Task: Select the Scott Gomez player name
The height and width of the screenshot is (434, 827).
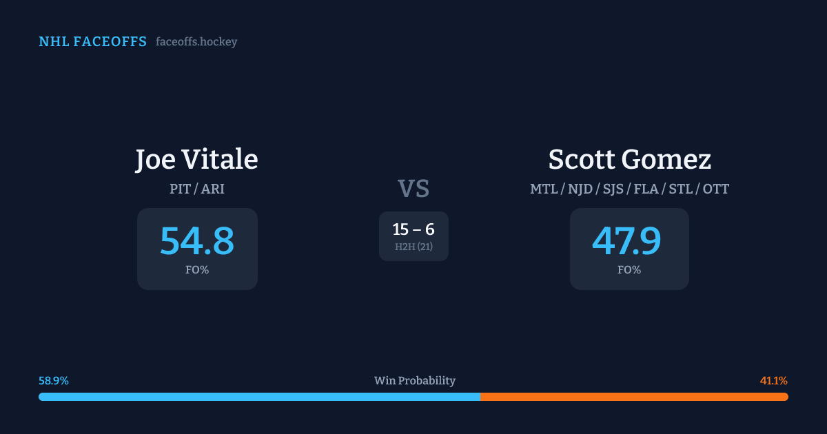Action: (629, 160)
